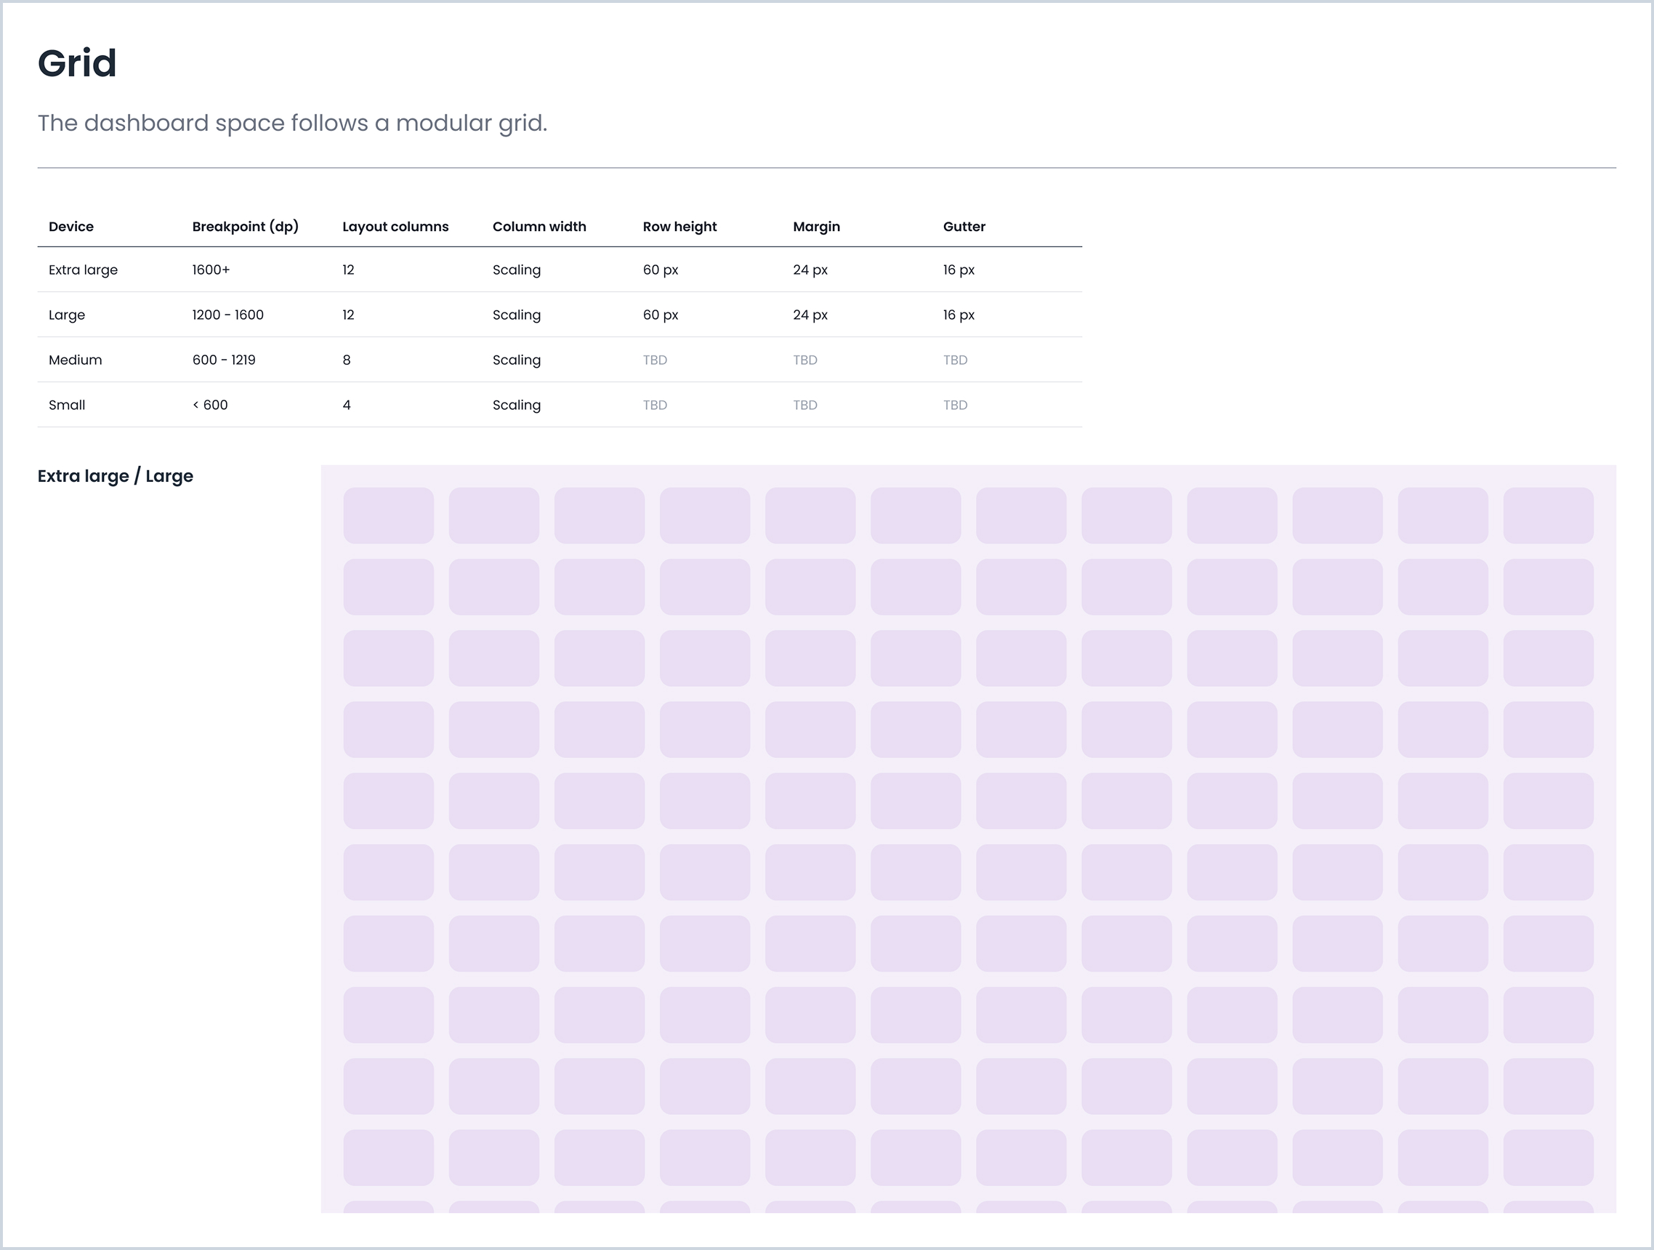Click the Layout columns header
Screen dimensions: 1654x1250
click(395, 227)
